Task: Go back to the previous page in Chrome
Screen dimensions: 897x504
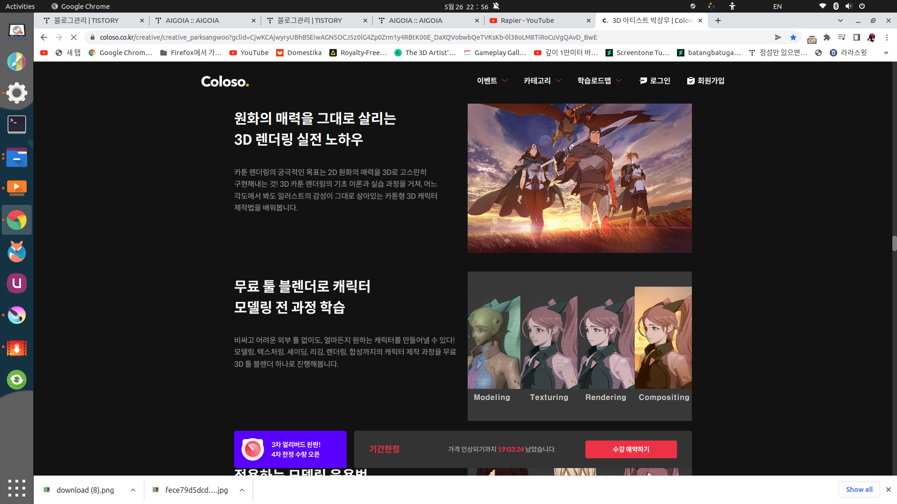Action: click(x=44, y=37)
